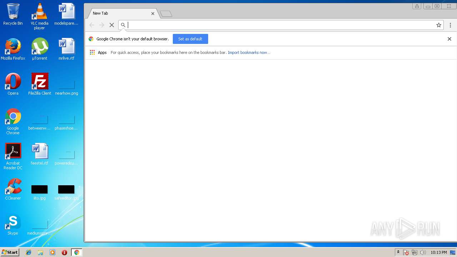
Task: Close the New Tab tab
Action: pyautogui.click(x=153, y=14)
